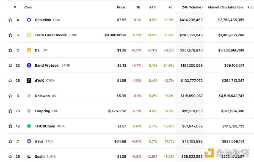Screen dimensions: 254x162
Task: Open the Dai coin link
Action: pos(38,50)
